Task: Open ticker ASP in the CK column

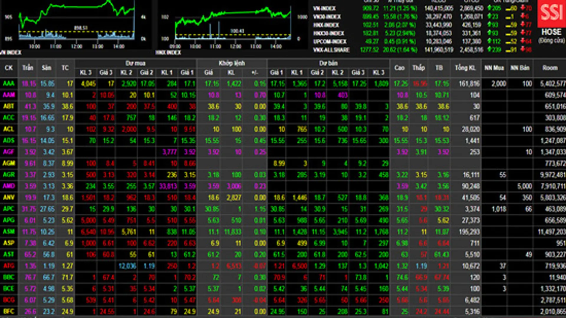Action: pyautogui.click(x=9, y=243)
